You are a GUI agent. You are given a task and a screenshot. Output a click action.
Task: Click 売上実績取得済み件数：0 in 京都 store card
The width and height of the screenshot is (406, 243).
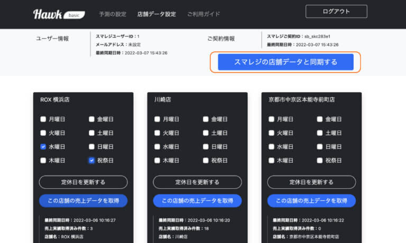coord(297,229)
